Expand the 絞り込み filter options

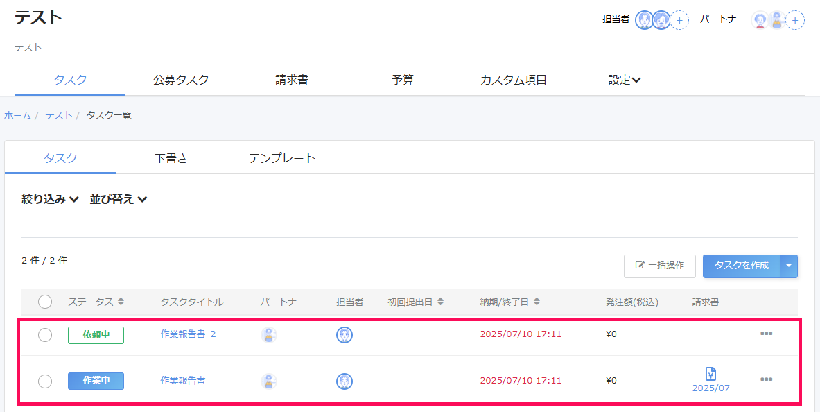coord(50,199)
